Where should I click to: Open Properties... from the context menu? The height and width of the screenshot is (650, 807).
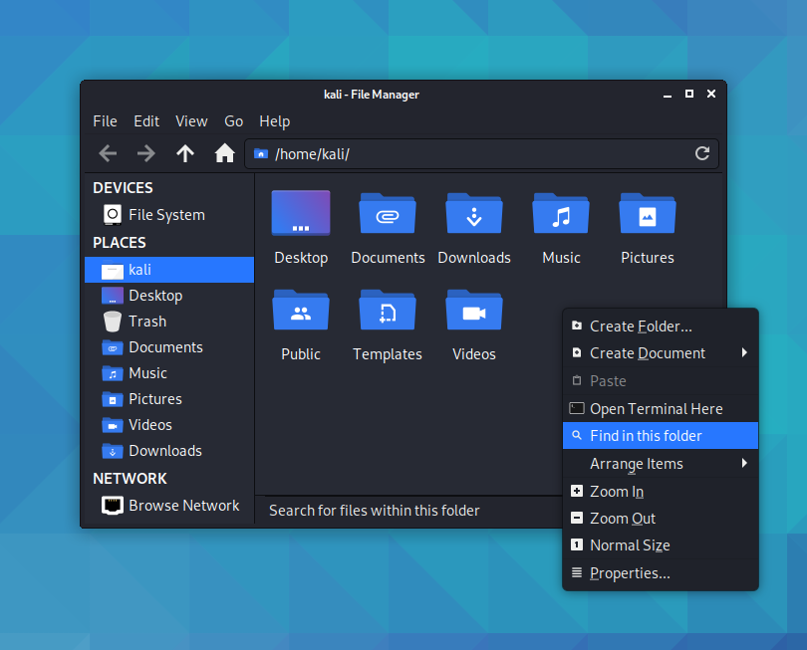[661, 573]
